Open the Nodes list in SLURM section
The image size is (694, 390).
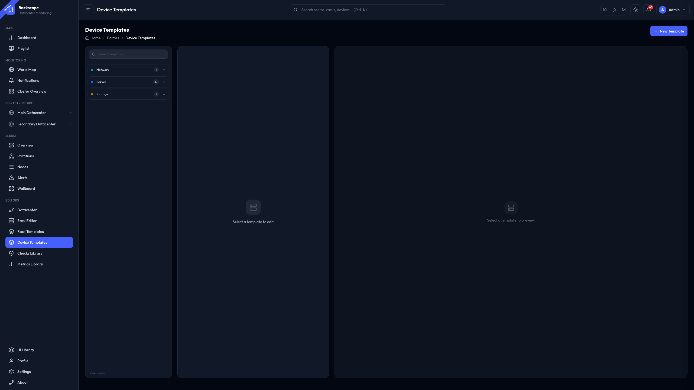[23, 167]
